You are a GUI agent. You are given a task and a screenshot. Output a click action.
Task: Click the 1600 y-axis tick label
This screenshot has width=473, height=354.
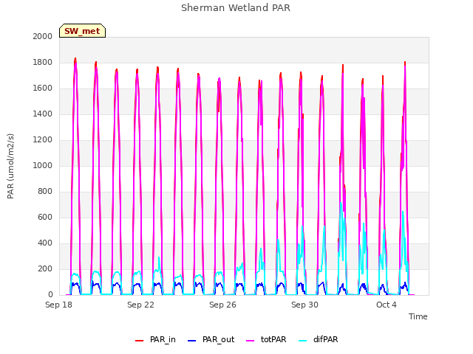click(x=43, y=88)
